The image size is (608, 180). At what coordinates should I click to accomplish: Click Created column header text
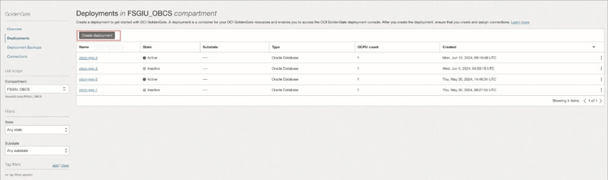(x=449, y=47)
